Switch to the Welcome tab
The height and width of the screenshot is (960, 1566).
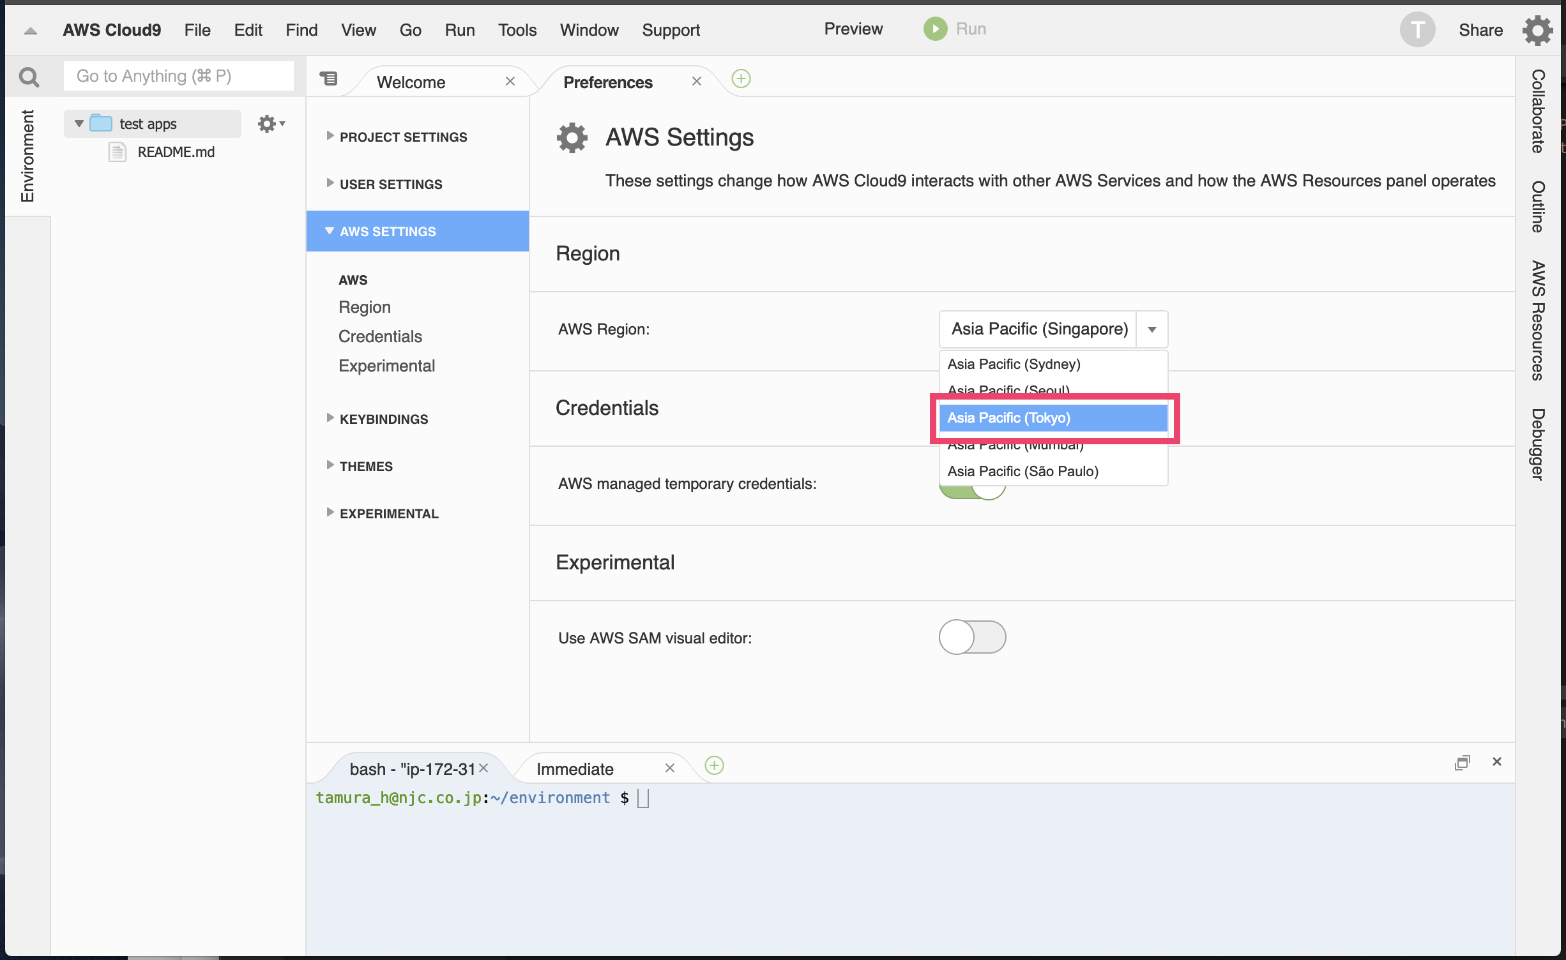click(x=411, y=82)
